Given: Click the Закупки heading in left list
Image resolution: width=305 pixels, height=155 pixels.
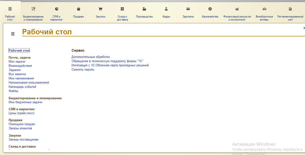Looking at the screenshot, I should click(x=15, y=135).
